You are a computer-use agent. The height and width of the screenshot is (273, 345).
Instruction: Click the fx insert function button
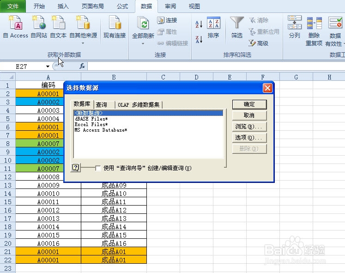pos(82,66)
